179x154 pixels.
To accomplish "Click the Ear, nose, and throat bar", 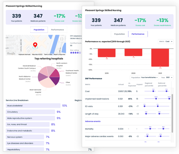I will click(28, 124).
